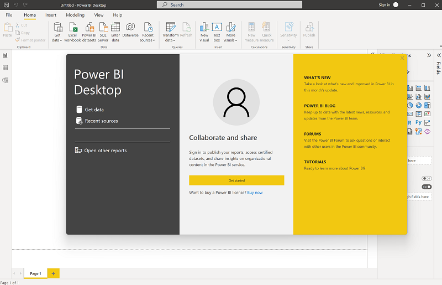The height and width of the screenshot is (285, 442).
Task: Collapse the Visualizations pane chevron
Action: pyautogui.click(x=429, y=55)
